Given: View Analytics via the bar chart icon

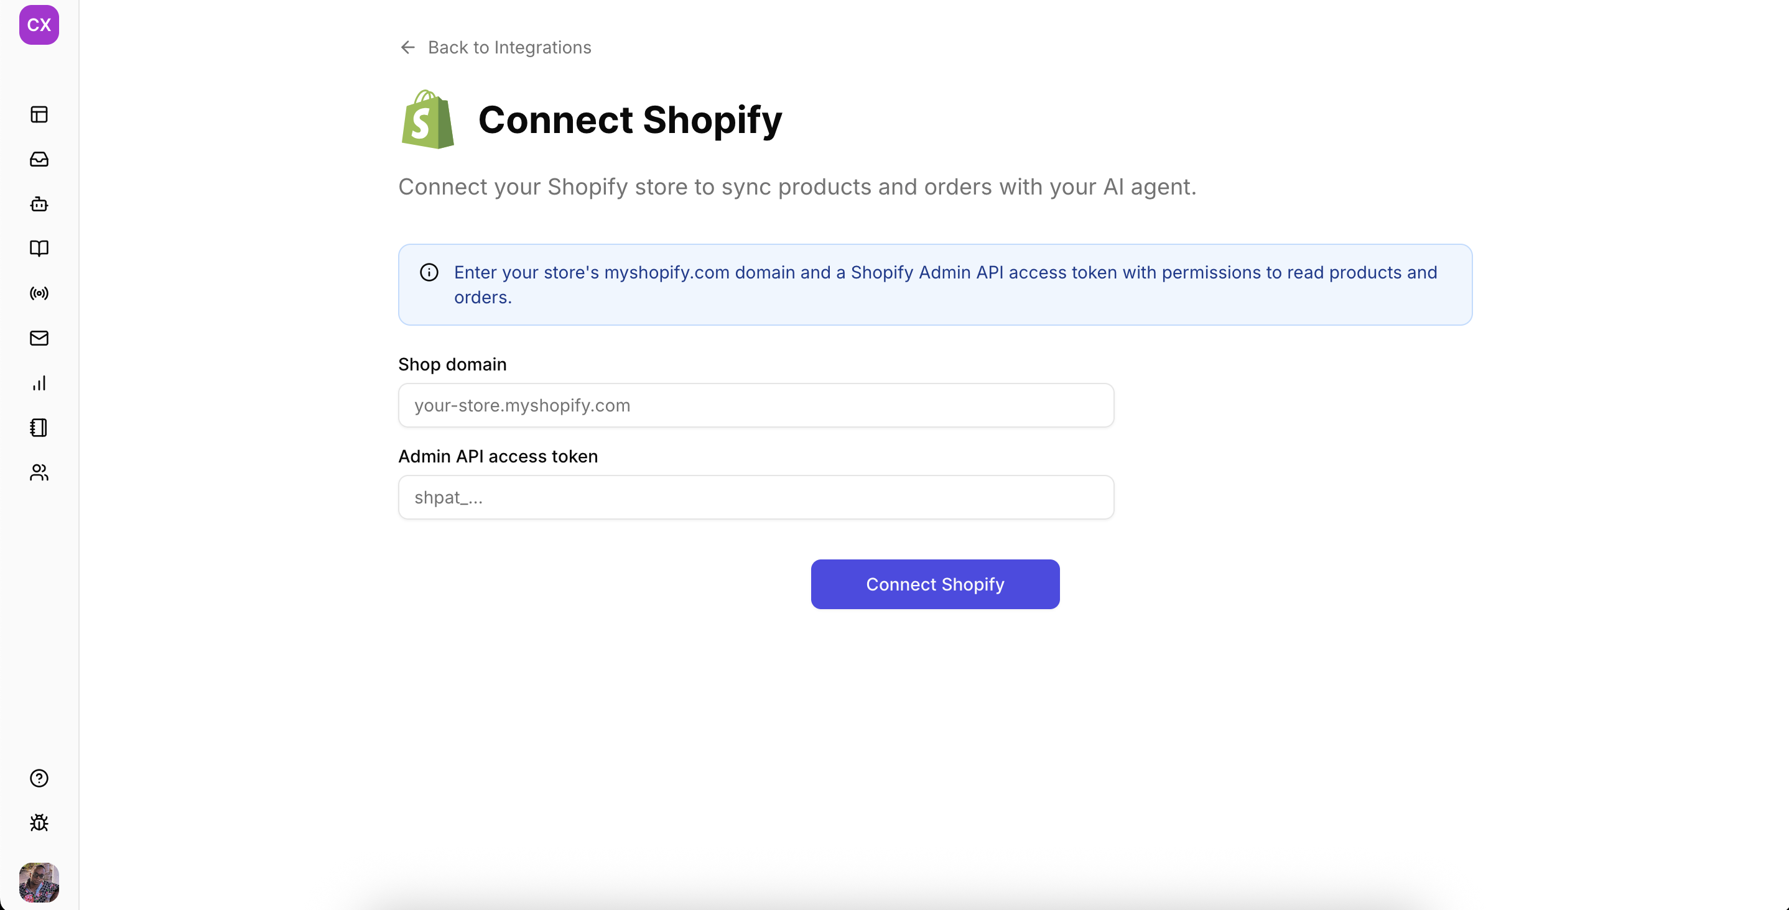Looking at the screenshot, I should (x=40, y=382).
